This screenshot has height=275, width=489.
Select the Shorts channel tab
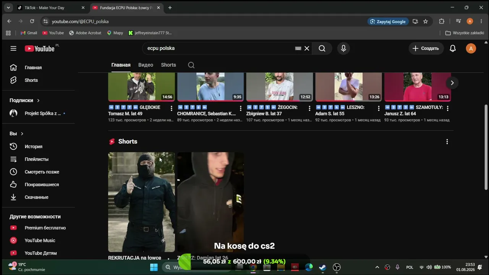click(x=168, y=65)
